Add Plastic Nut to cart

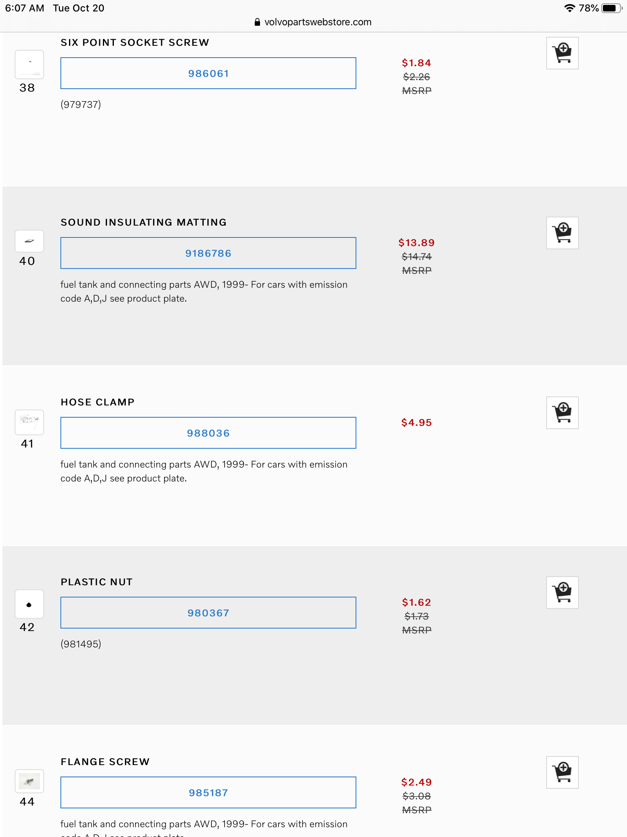[562, 593]
